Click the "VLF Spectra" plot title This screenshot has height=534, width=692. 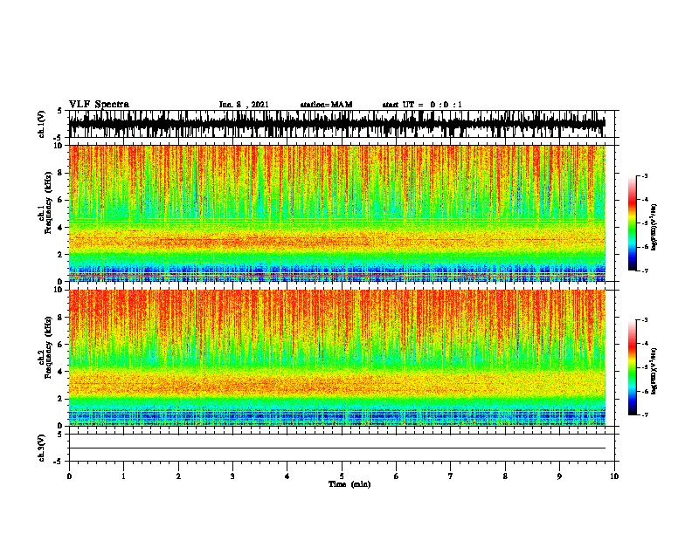click(99, 105)
